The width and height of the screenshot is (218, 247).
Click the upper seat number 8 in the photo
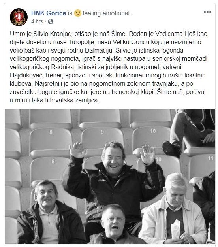click(51, 132)
